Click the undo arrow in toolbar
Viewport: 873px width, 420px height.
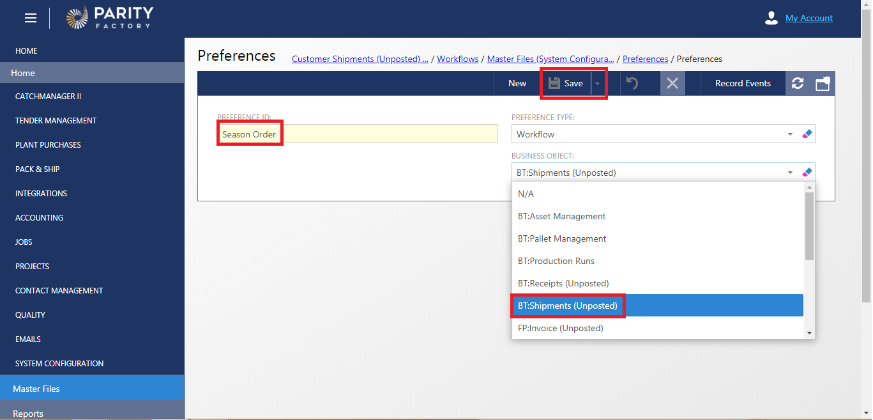(x=632, y=83)
